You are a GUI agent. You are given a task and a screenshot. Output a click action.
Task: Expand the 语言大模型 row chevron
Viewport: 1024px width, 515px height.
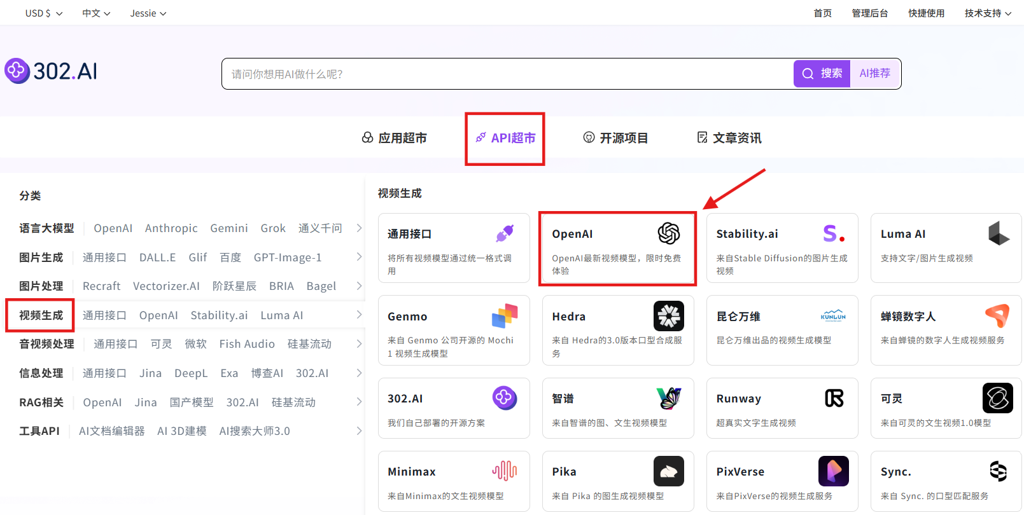click(x=359, y=228)
